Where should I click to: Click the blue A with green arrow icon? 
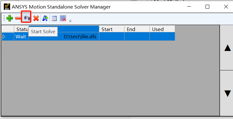45,18
